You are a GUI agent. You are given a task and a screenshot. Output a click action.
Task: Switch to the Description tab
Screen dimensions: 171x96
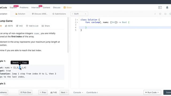click(3, 14)
